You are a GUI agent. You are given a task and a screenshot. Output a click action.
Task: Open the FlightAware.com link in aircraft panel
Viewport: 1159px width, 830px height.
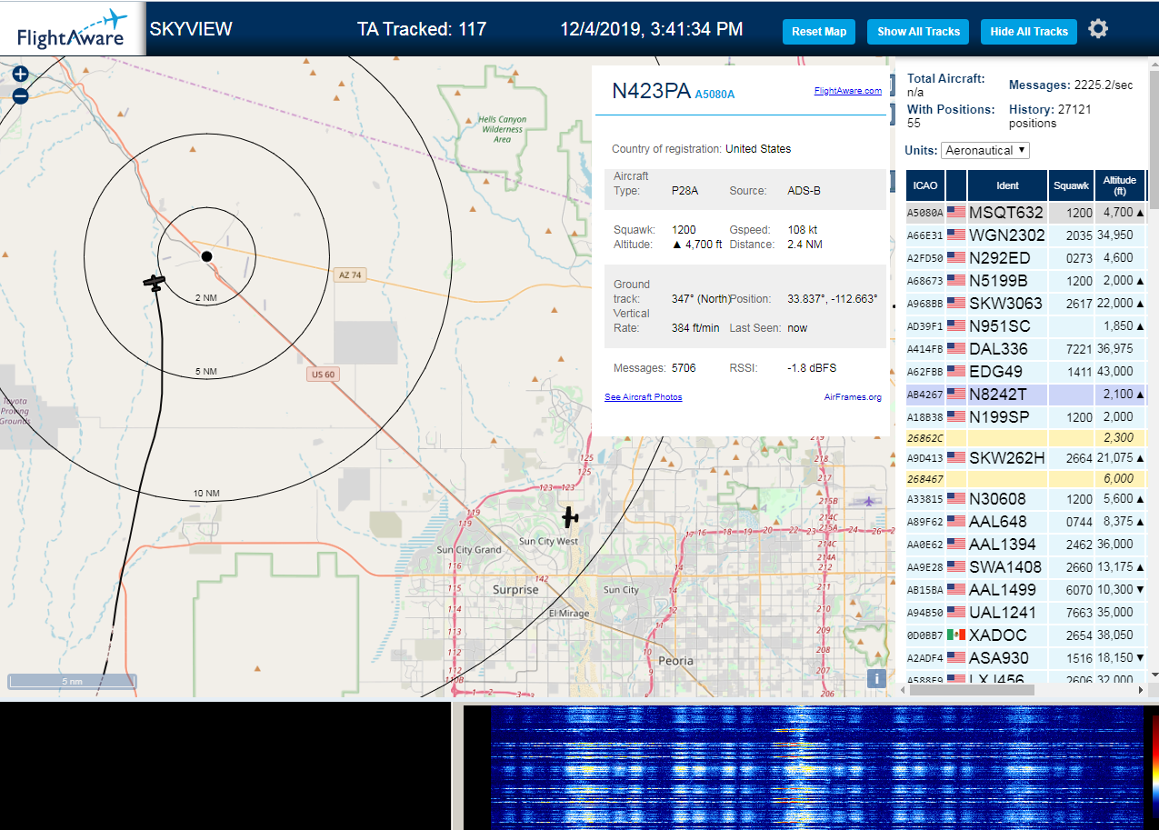(848, 91)
